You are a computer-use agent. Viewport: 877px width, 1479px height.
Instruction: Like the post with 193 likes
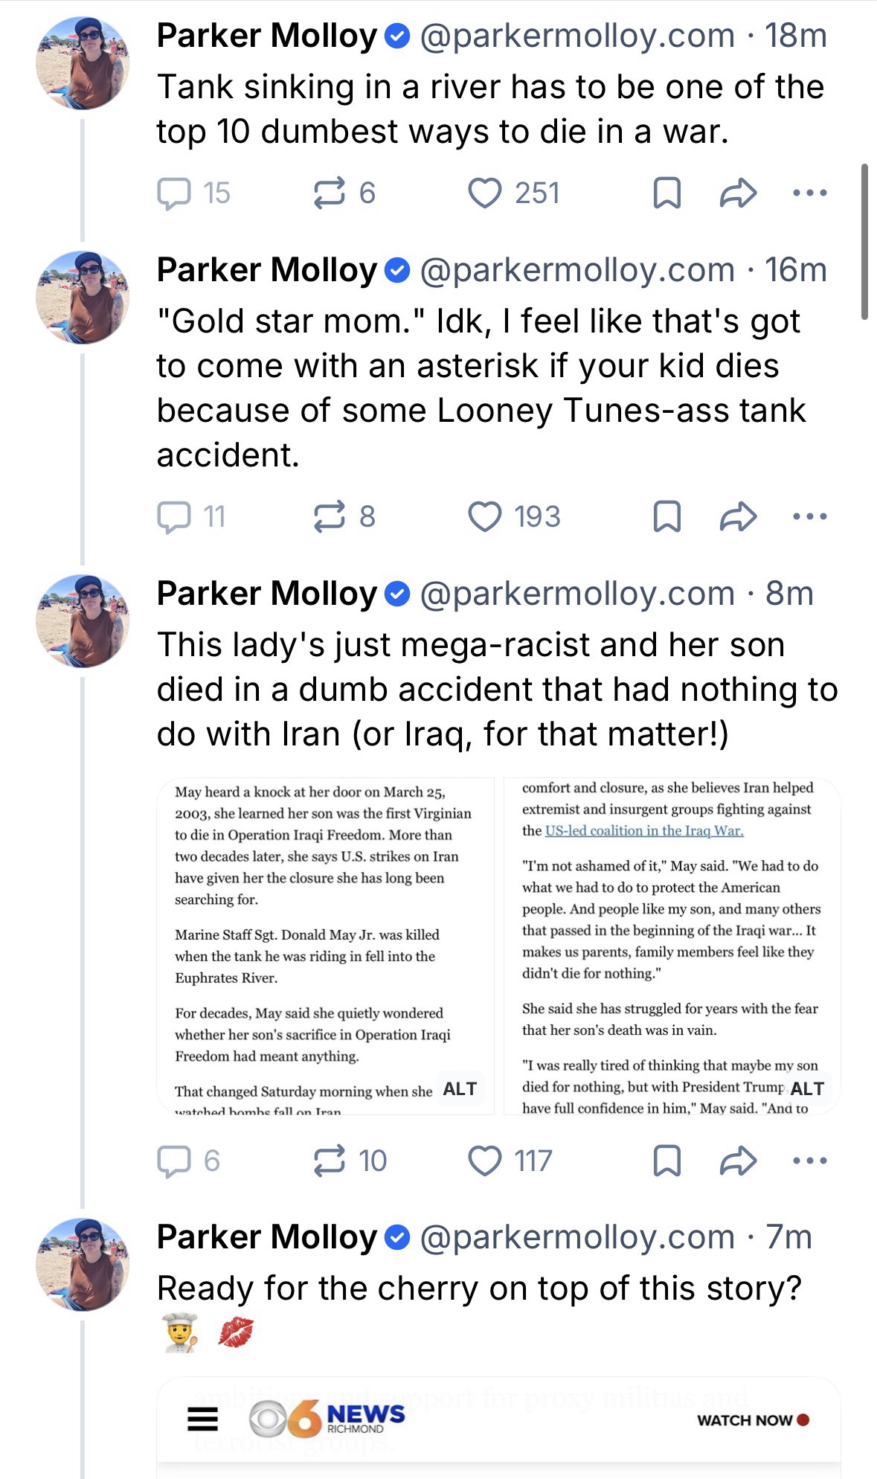point(485,517)
